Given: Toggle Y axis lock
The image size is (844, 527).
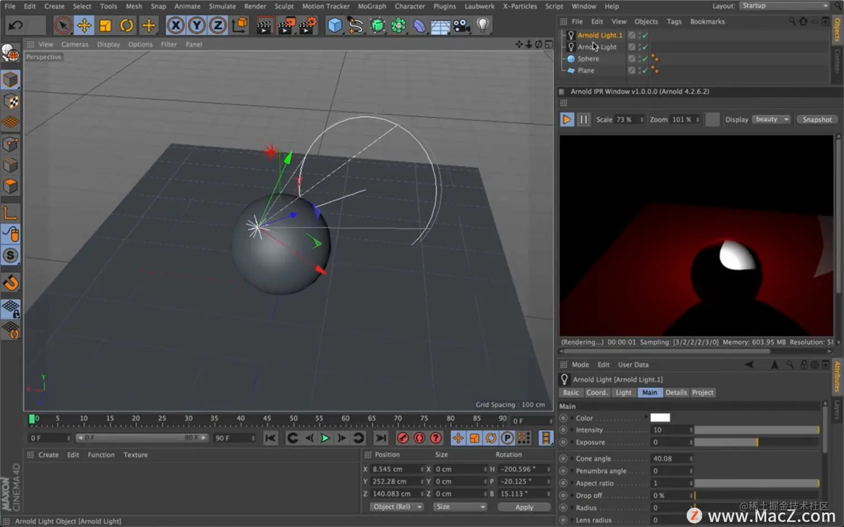Looking at the screenshot, I should 196,25.
